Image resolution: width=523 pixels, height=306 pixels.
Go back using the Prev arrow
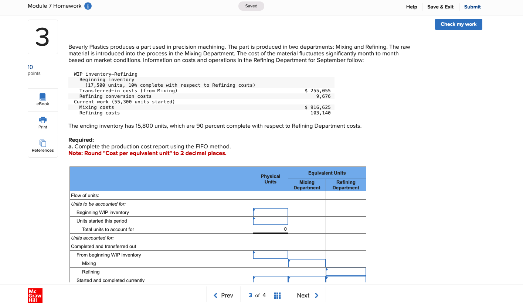(x=223, y=295)
